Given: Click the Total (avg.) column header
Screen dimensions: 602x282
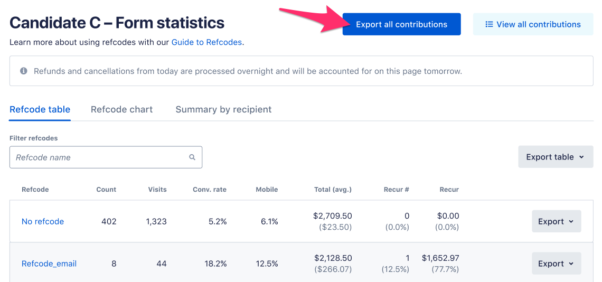Looking at the screenshot, I should [332, 190].
